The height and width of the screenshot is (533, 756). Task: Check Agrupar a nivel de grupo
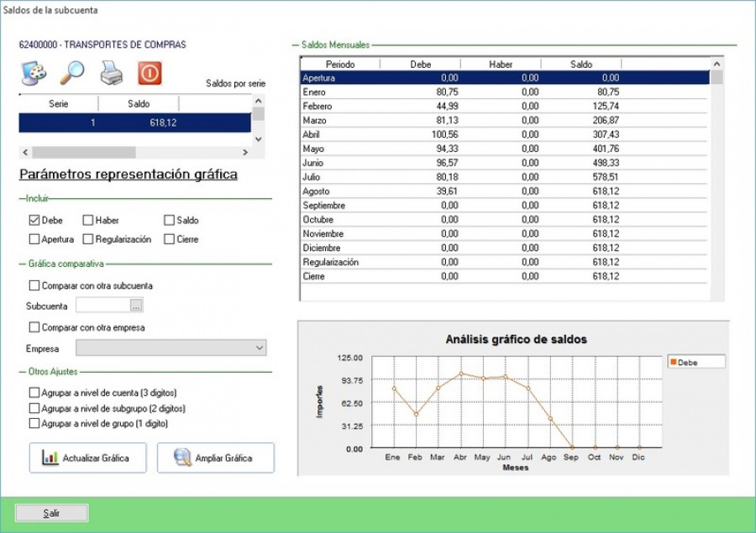34,424
